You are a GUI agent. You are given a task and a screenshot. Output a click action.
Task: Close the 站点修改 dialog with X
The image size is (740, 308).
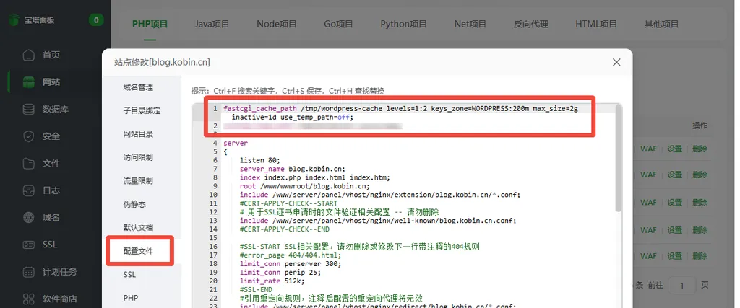616,62
